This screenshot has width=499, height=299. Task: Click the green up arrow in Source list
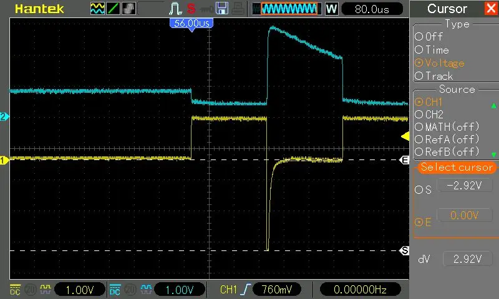(493, 105)
